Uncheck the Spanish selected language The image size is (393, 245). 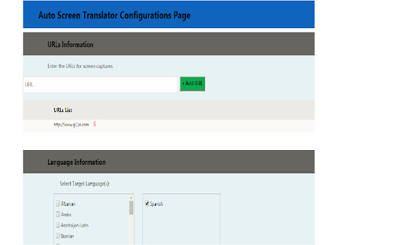coord(147,203)
